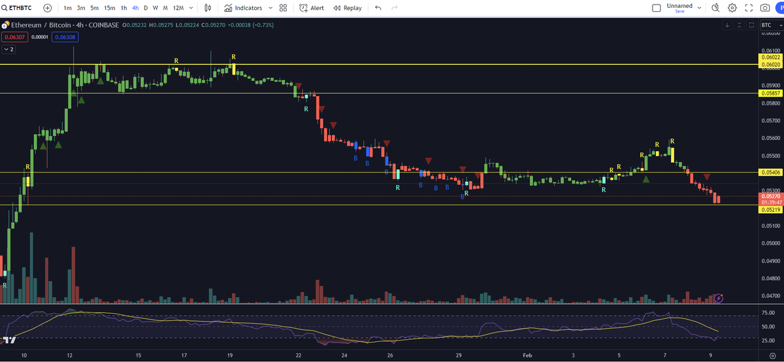This screenshot has width=784, height=362.
Task: Click the blue Publish button
Action: (780, 8)
